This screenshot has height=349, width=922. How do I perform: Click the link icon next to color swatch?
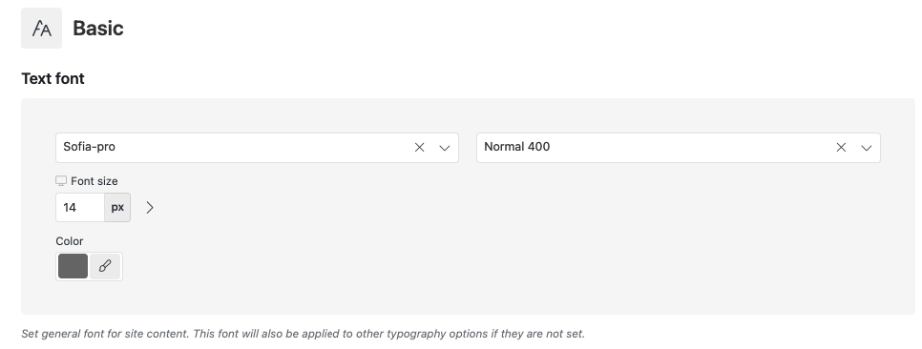(x=105, y=266)
